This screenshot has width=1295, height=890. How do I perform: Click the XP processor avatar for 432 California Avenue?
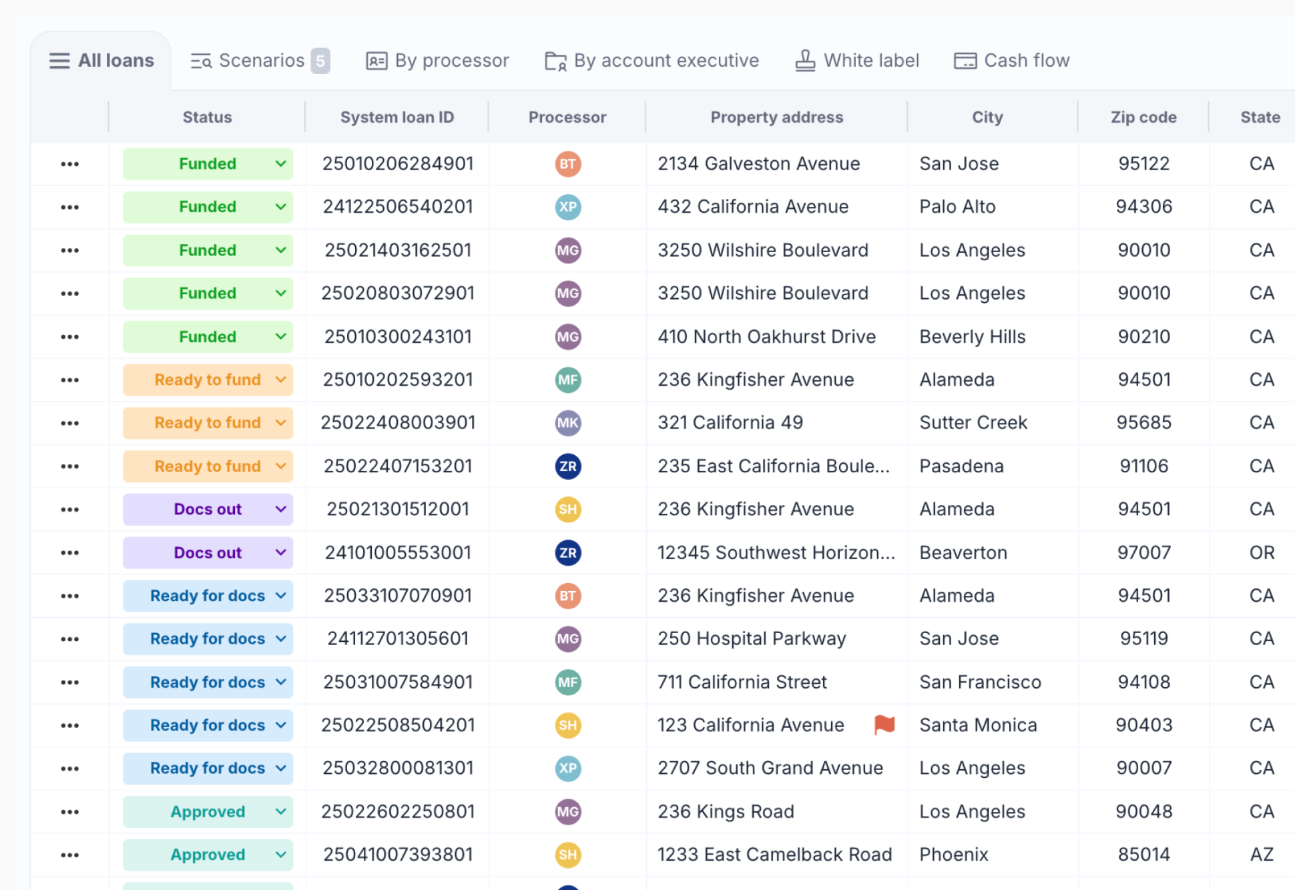[x=568, y=207]
